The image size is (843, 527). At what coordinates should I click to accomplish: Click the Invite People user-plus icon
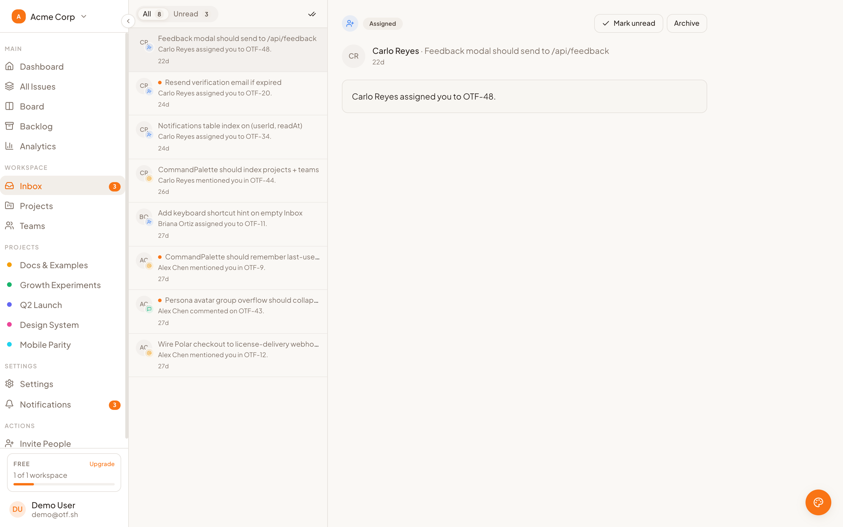click(9, 443)
